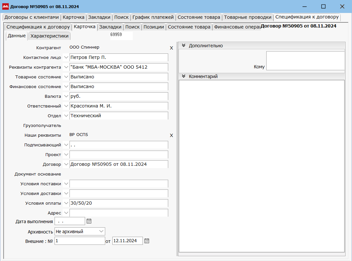Open top-row Закладки tab
This screenshot has width=352, height=261.
tap(99, 17)
